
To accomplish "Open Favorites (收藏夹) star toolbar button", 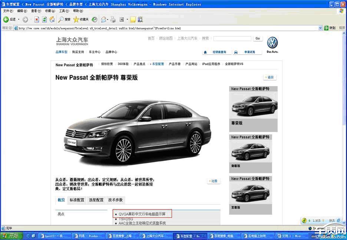I will coord(81,20).
